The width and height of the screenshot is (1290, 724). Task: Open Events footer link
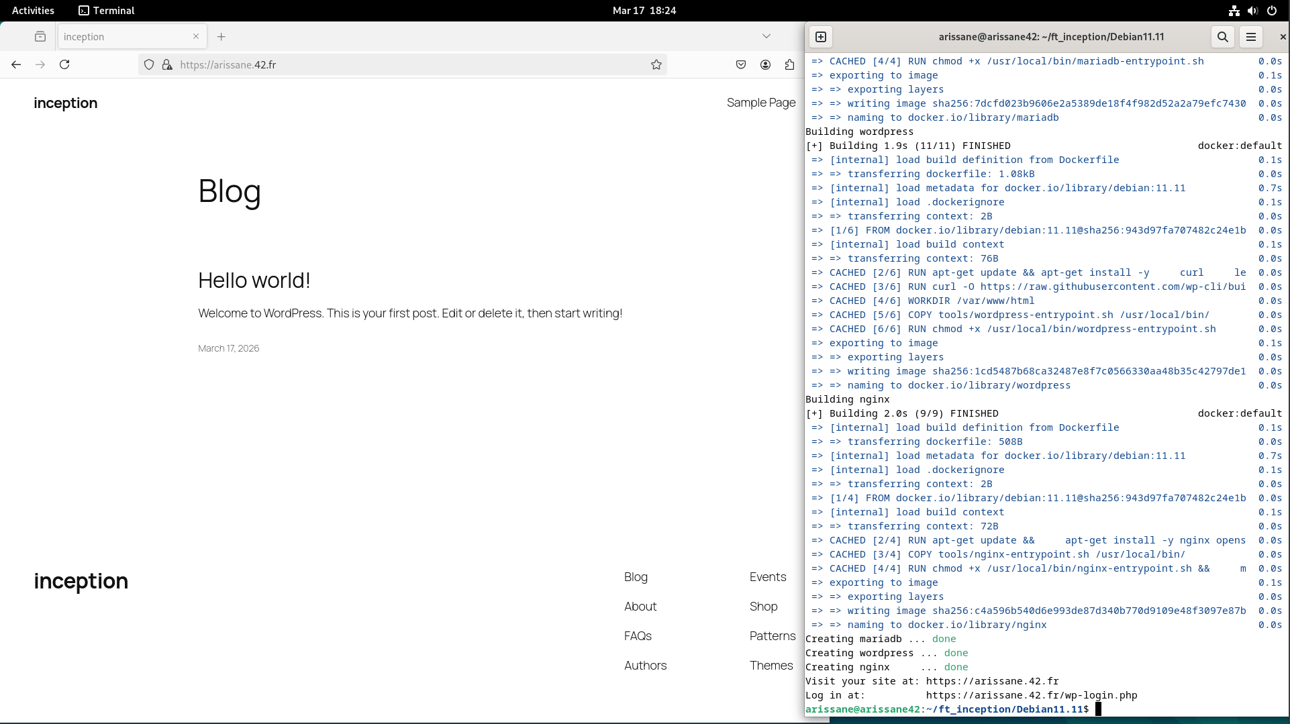(768, 577)
